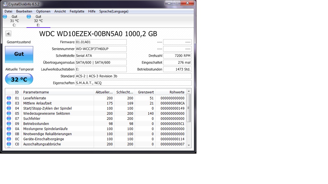Click the Drehzahl field 7200 RPM

click(x=177, y=56)
